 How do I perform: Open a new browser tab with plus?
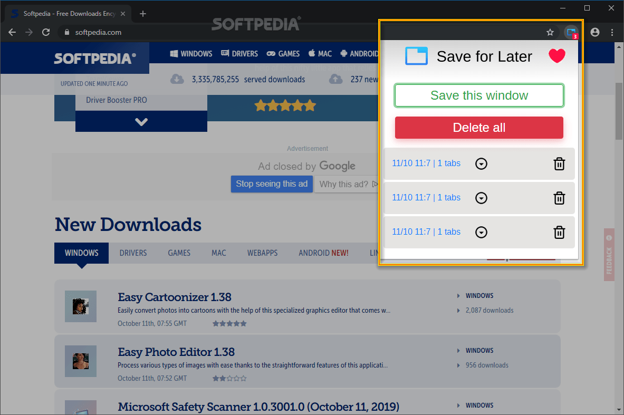coord(143,14)
